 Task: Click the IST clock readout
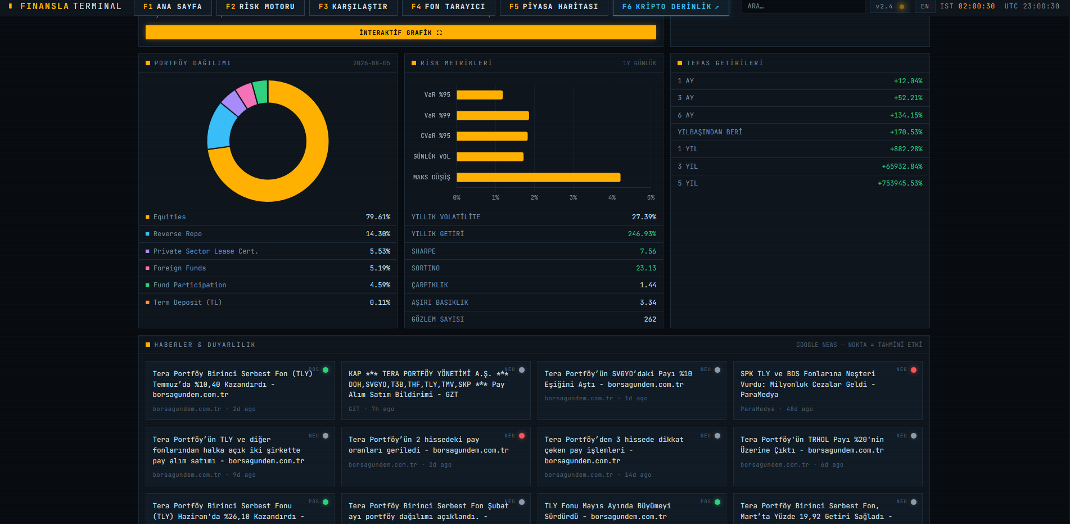point(968,7)
